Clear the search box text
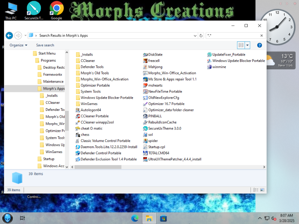The height and width of the screenshot is (224, 299). tap(262, 35)
